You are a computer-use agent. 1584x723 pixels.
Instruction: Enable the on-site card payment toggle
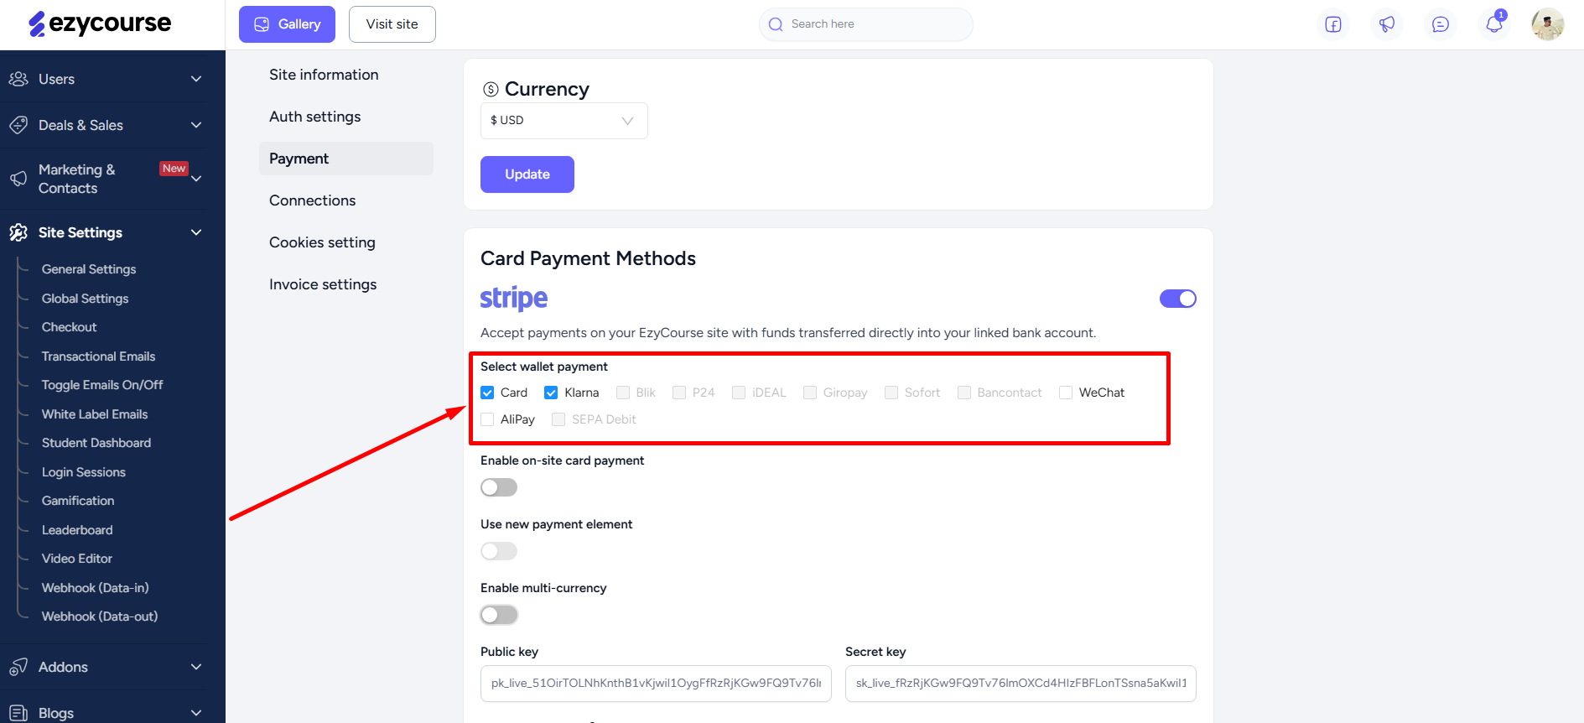[x=499, y=487]
